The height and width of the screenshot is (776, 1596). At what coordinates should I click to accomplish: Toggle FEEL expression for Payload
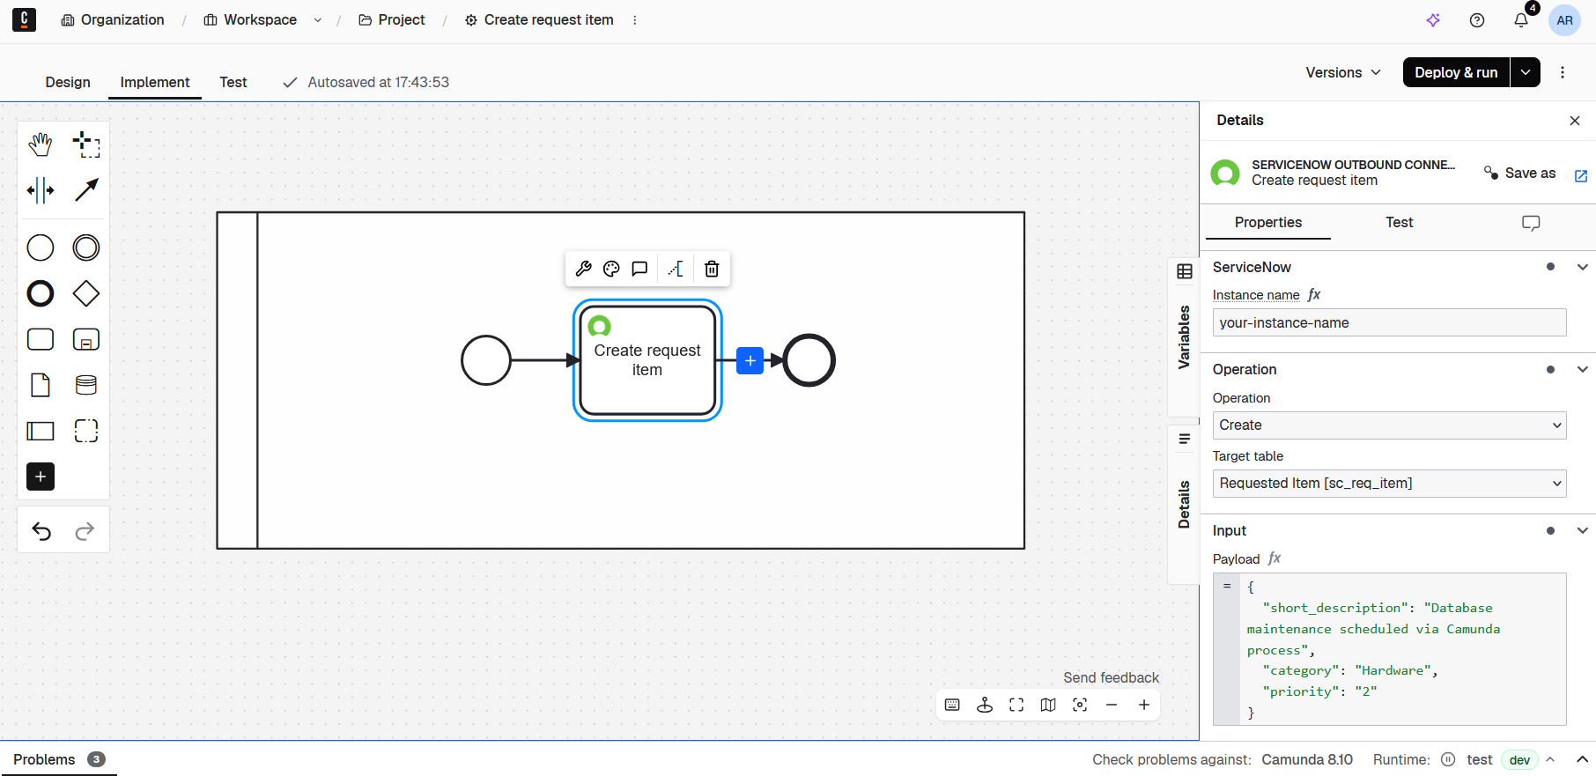click(1275, 558)
